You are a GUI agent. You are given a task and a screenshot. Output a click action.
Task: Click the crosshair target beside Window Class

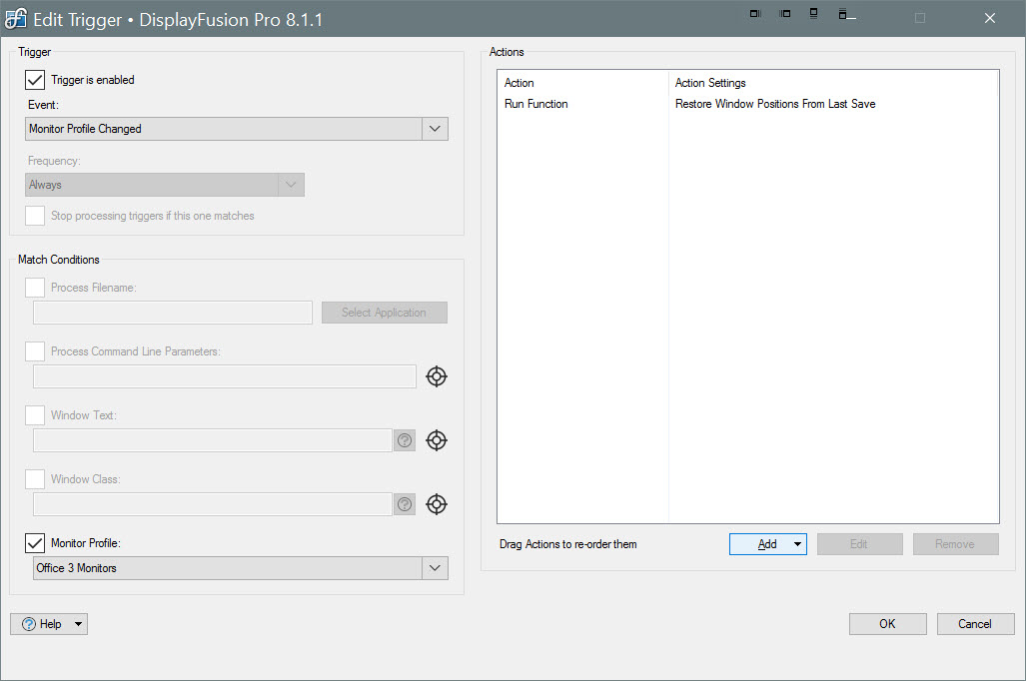437,504
